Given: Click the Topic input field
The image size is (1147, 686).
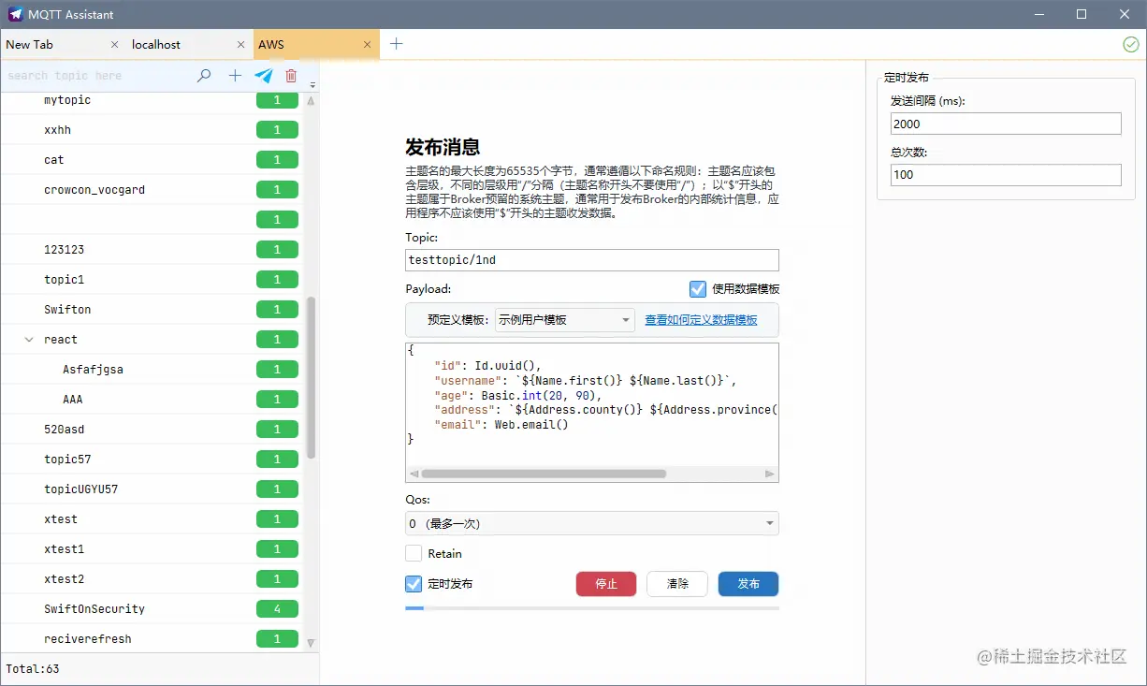Looking at the screenshot, I should (x=592, y=260).
